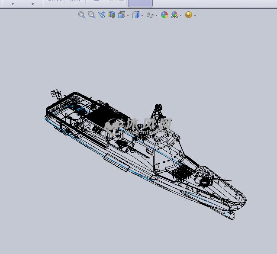Viewport: 277px width, 254px height.
Task: Click the highlighted button in top toolbar
Action: (x=140, y=3)
